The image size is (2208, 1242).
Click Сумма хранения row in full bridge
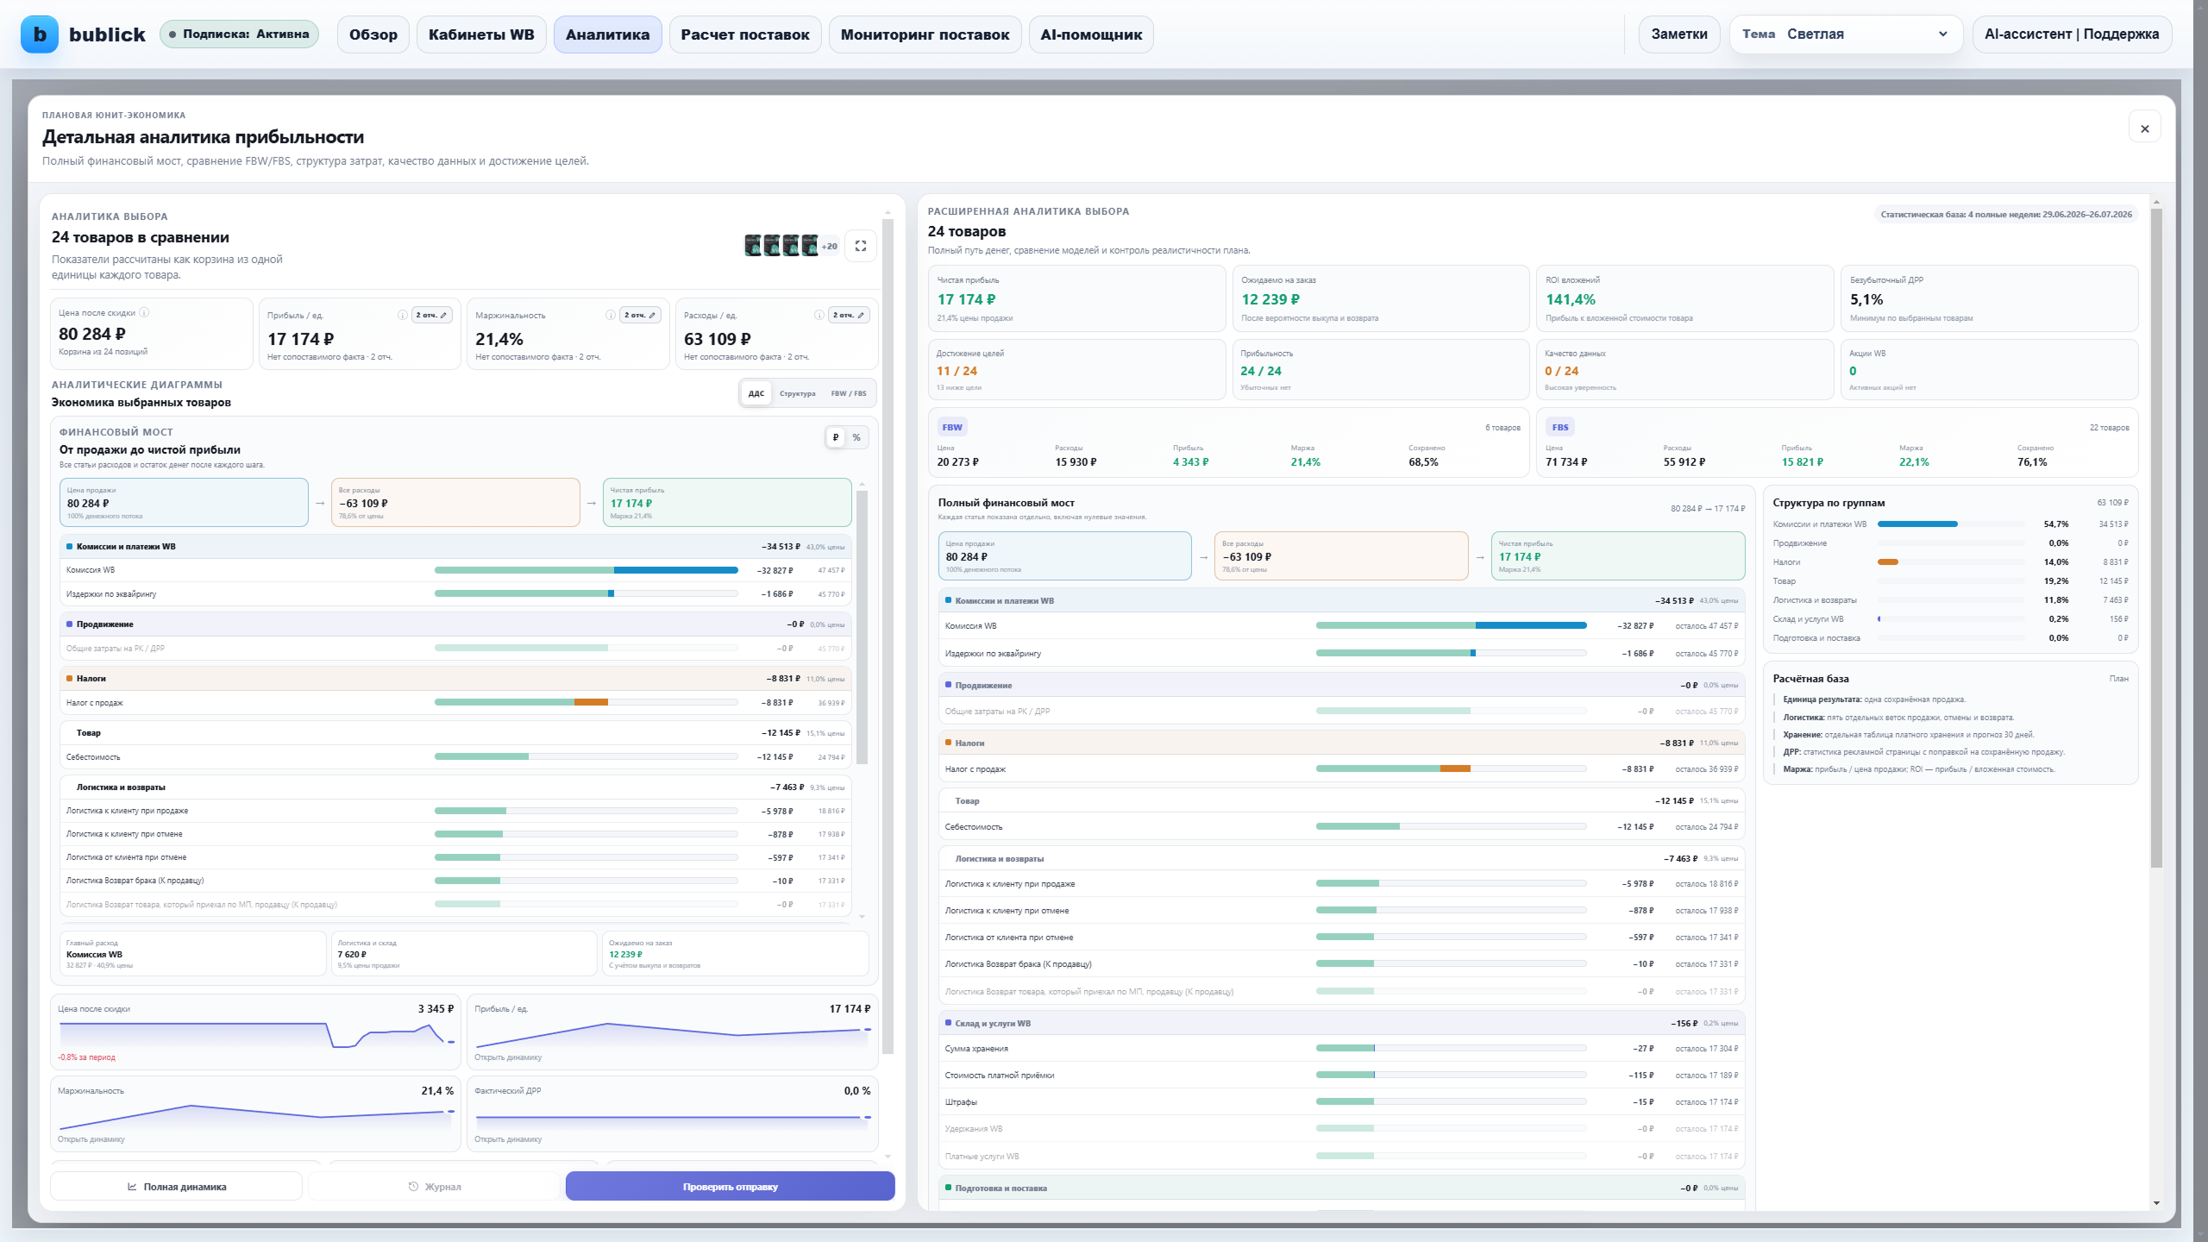[x=1341, y=1049]
